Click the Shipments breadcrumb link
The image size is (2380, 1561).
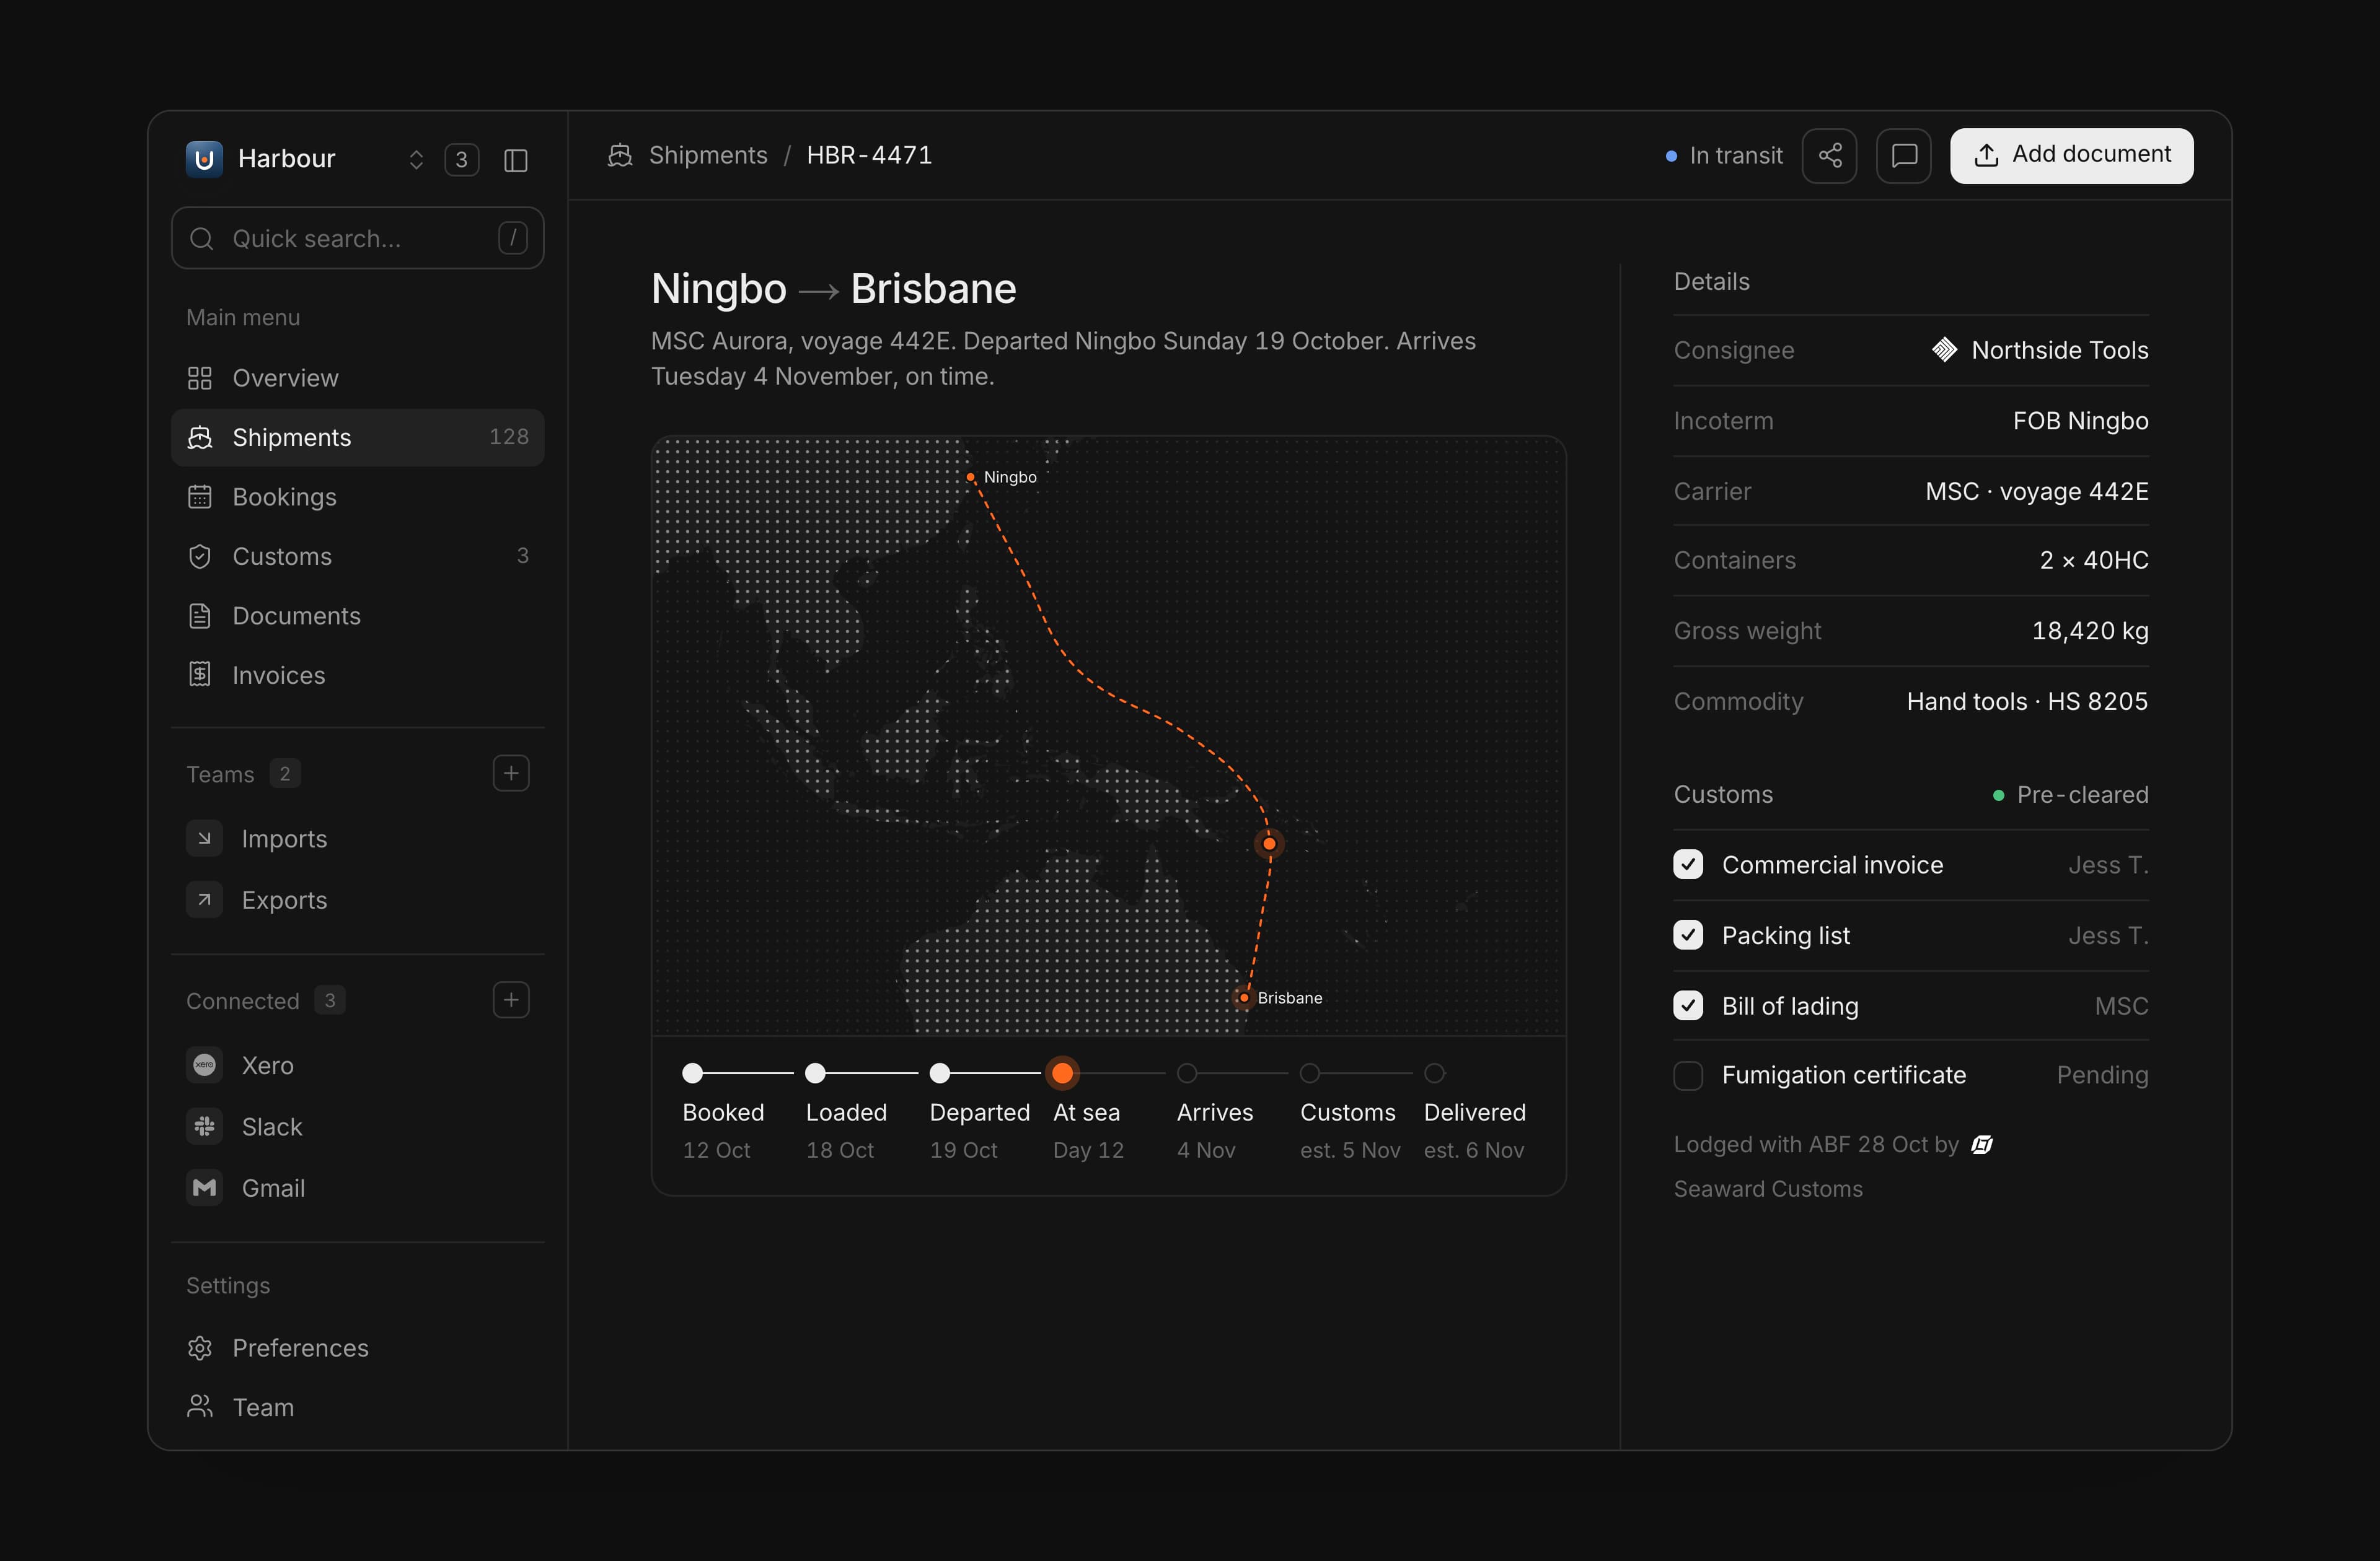tap(708, 155)
